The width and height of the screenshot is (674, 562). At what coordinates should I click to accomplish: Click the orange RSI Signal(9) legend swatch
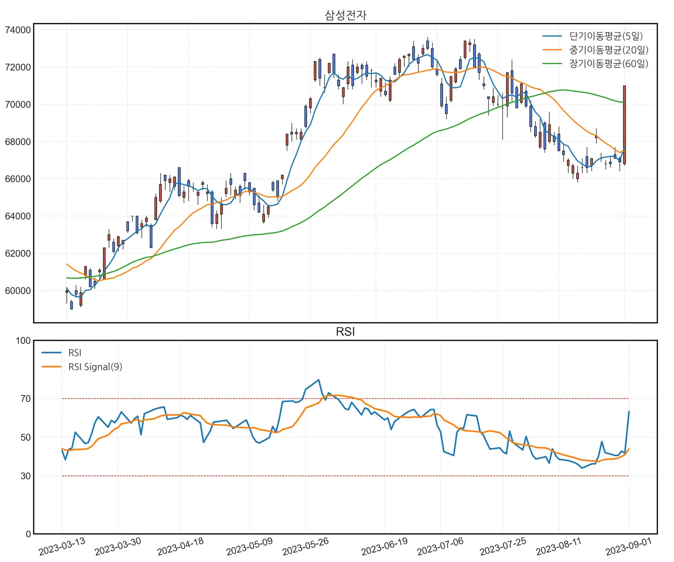pos(51,367)
